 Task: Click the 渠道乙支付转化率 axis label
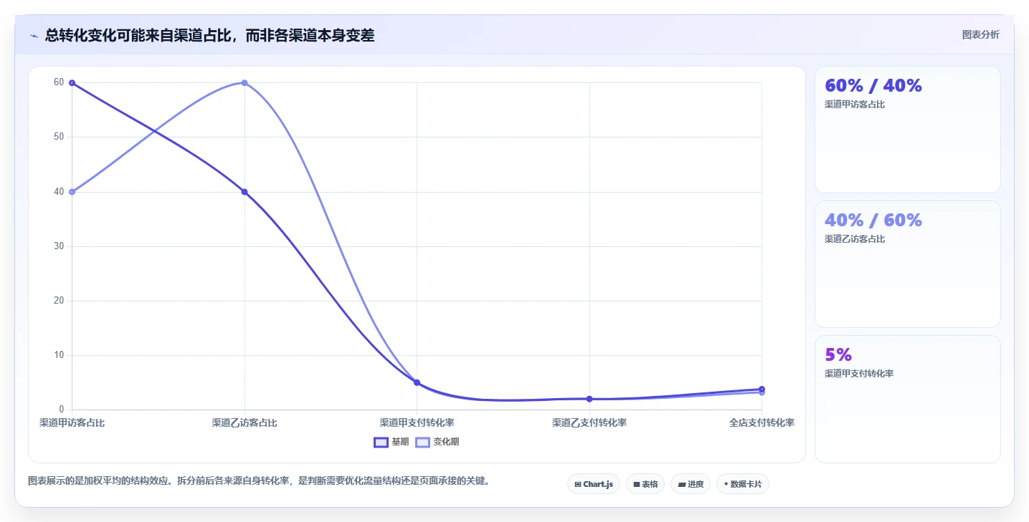(589, 423)
